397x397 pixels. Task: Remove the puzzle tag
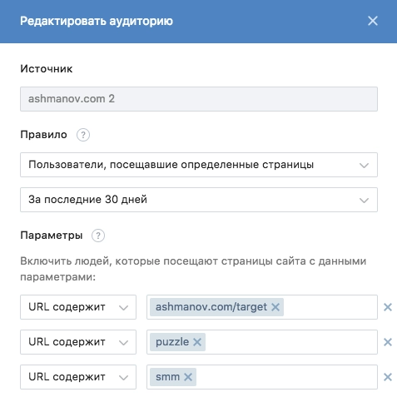pos(197,342)
